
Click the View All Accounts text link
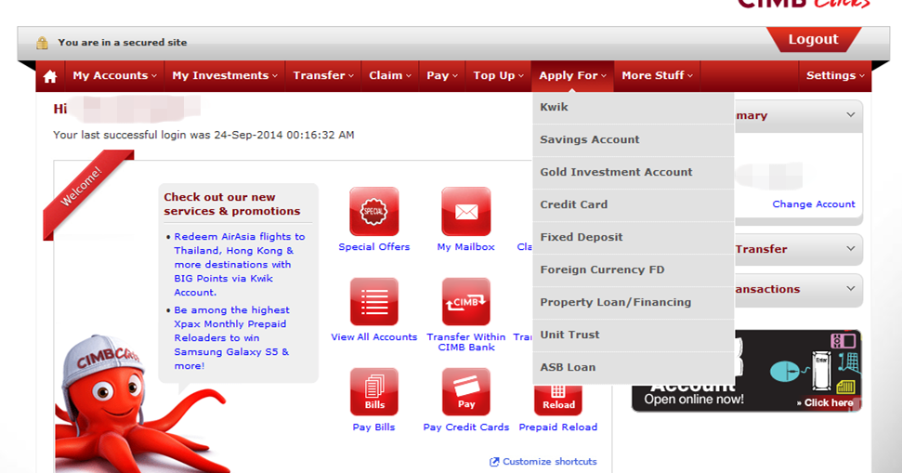(x=374, y=337)
